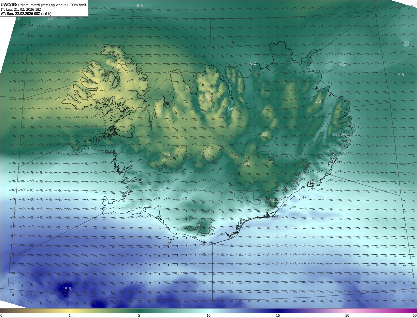Click the color scale tick label 10
Viewport: 417px width, 318px height.
208,315
